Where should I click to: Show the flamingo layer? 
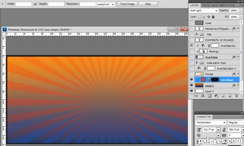click(x=192, y=51)
